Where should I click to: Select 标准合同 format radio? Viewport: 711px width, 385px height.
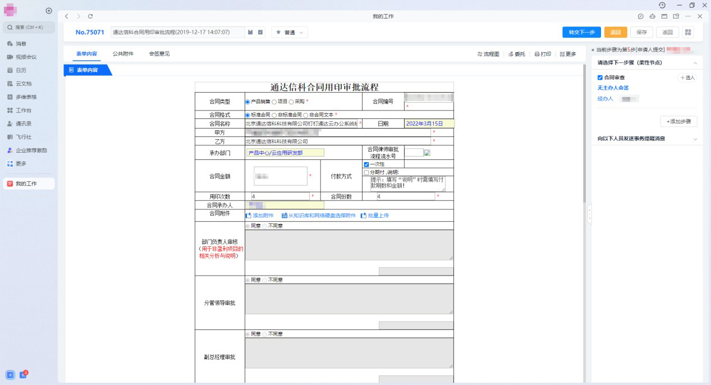[x=248, y=114]
